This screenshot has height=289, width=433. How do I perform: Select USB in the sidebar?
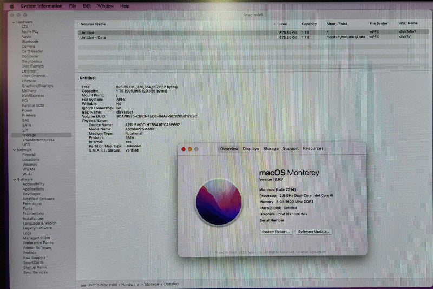(x=26, y=145)
